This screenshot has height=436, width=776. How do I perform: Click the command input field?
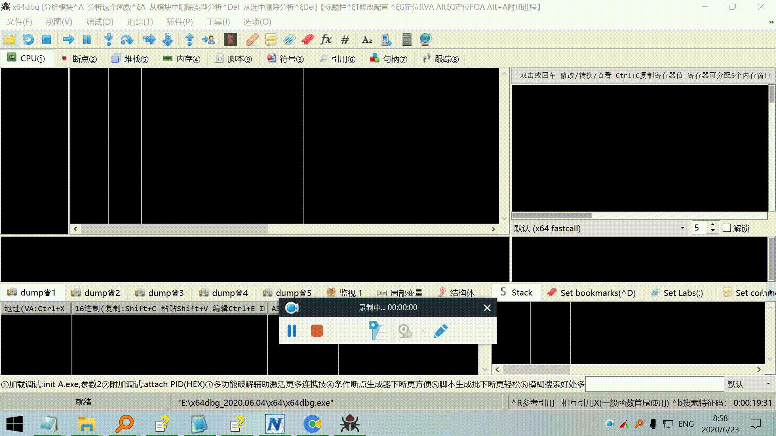[x=654, y=384]
